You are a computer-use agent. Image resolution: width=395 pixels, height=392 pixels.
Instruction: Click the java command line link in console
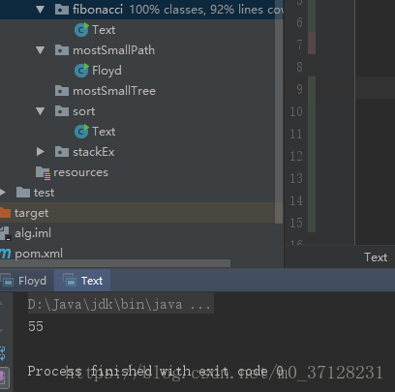click(120, 304)
